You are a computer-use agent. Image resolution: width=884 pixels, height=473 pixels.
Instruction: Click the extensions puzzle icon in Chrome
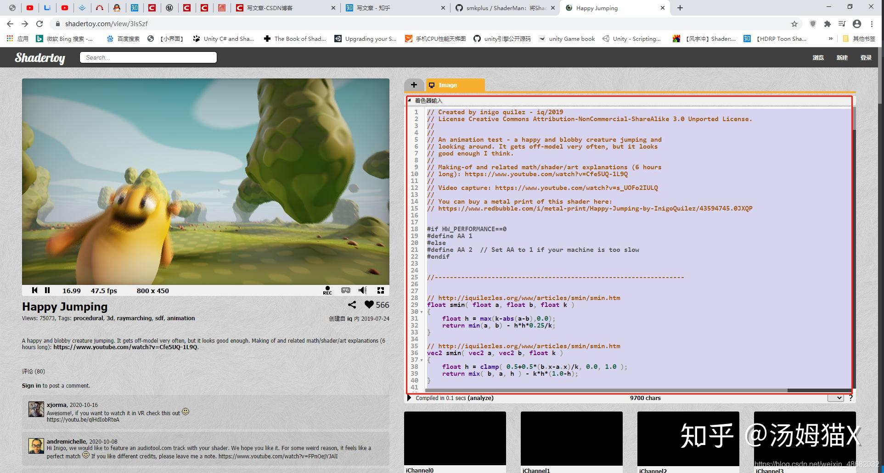click(828, 24)
